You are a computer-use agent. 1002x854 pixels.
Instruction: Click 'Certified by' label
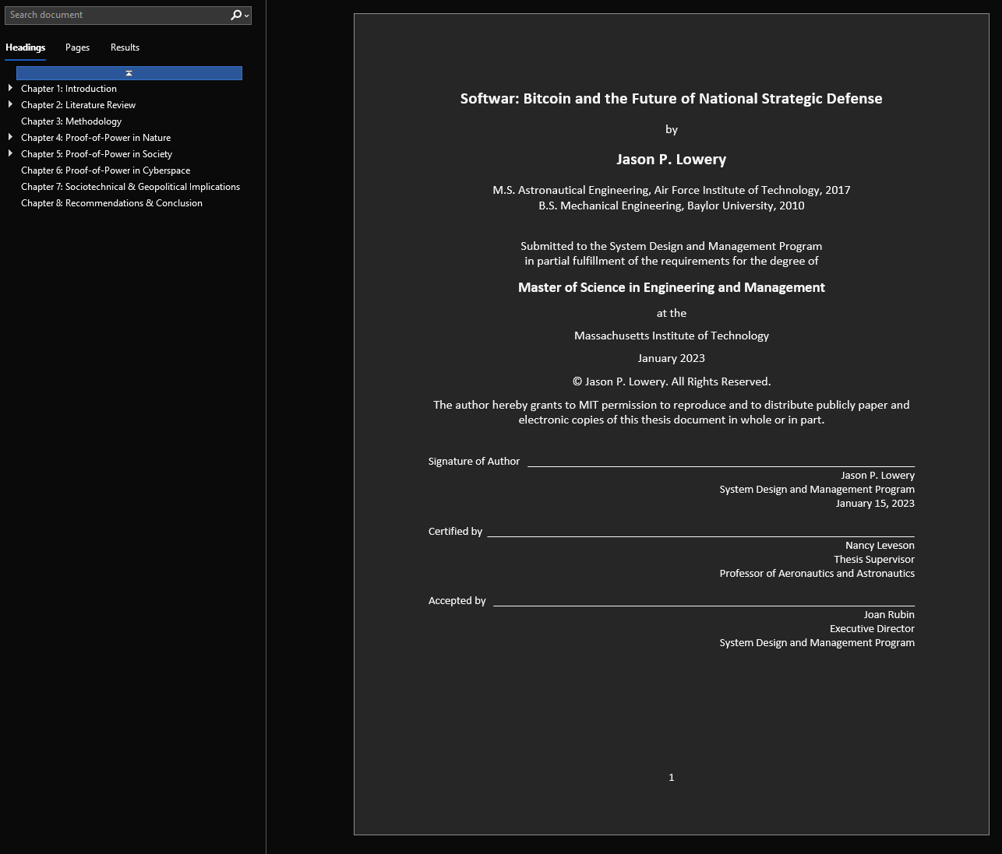coord(455,532)
